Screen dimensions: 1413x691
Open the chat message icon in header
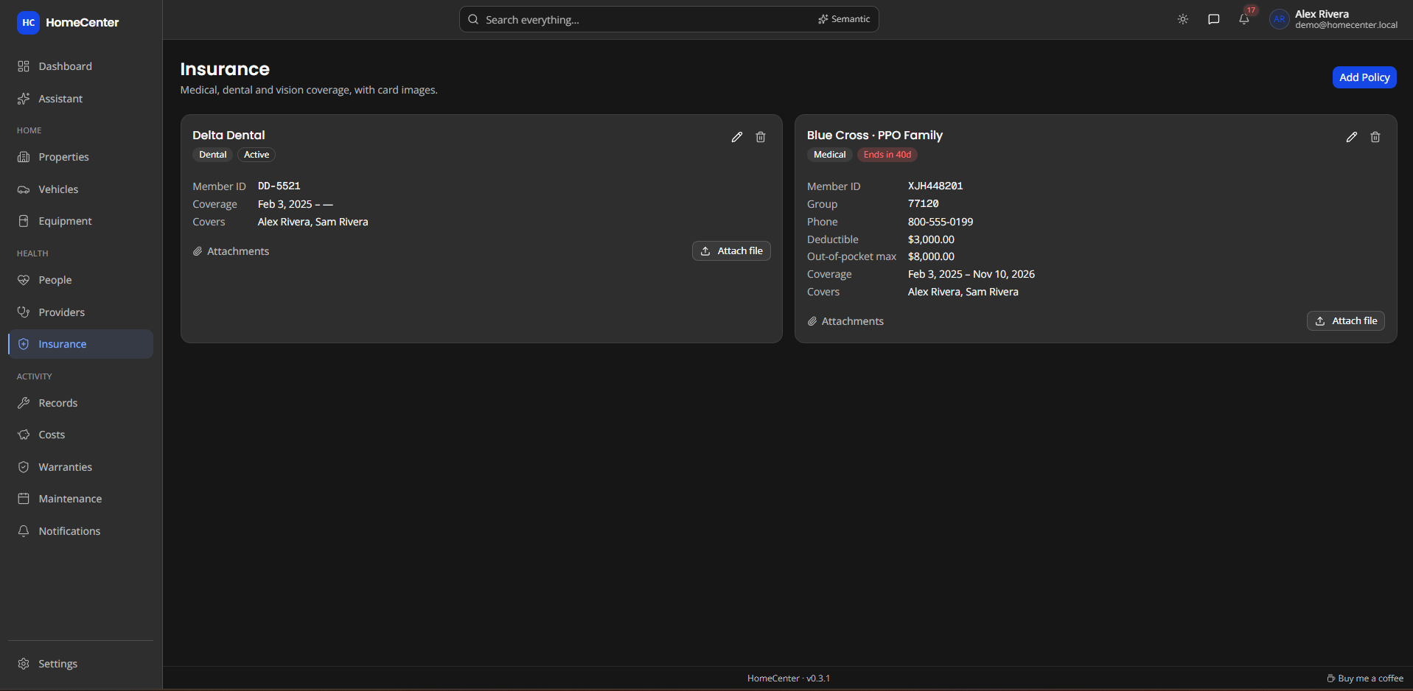[x=1214, y=19]
